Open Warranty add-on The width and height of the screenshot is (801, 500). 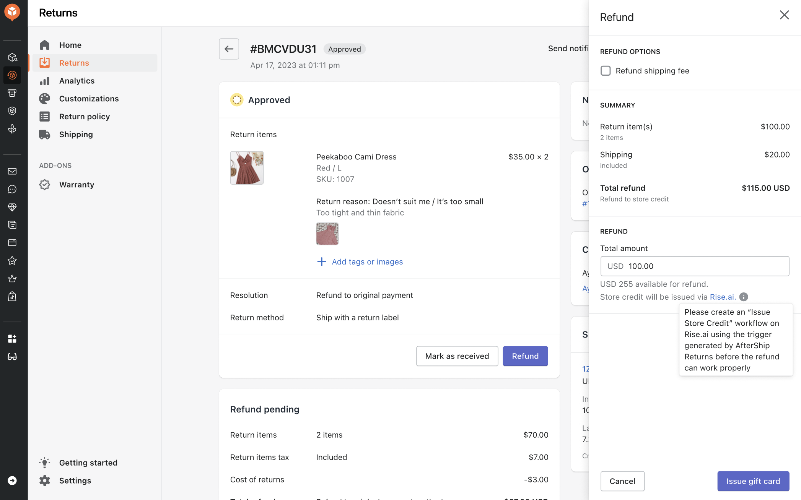[x=77, y=185]
